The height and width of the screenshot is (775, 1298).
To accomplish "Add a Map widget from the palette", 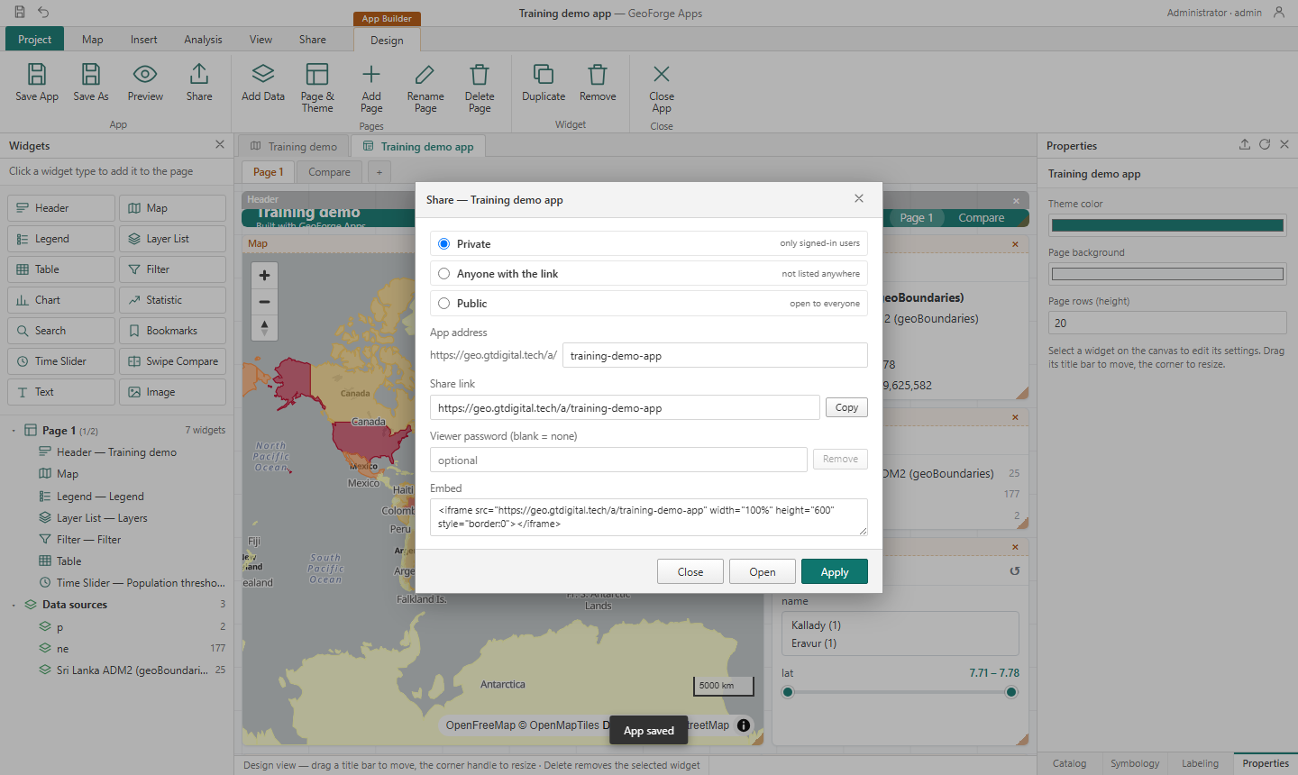I will pos(172,208).
